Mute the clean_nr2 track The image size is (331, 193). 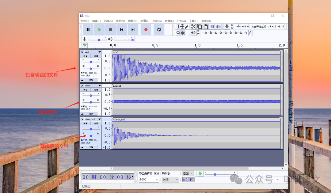[86, 123]
